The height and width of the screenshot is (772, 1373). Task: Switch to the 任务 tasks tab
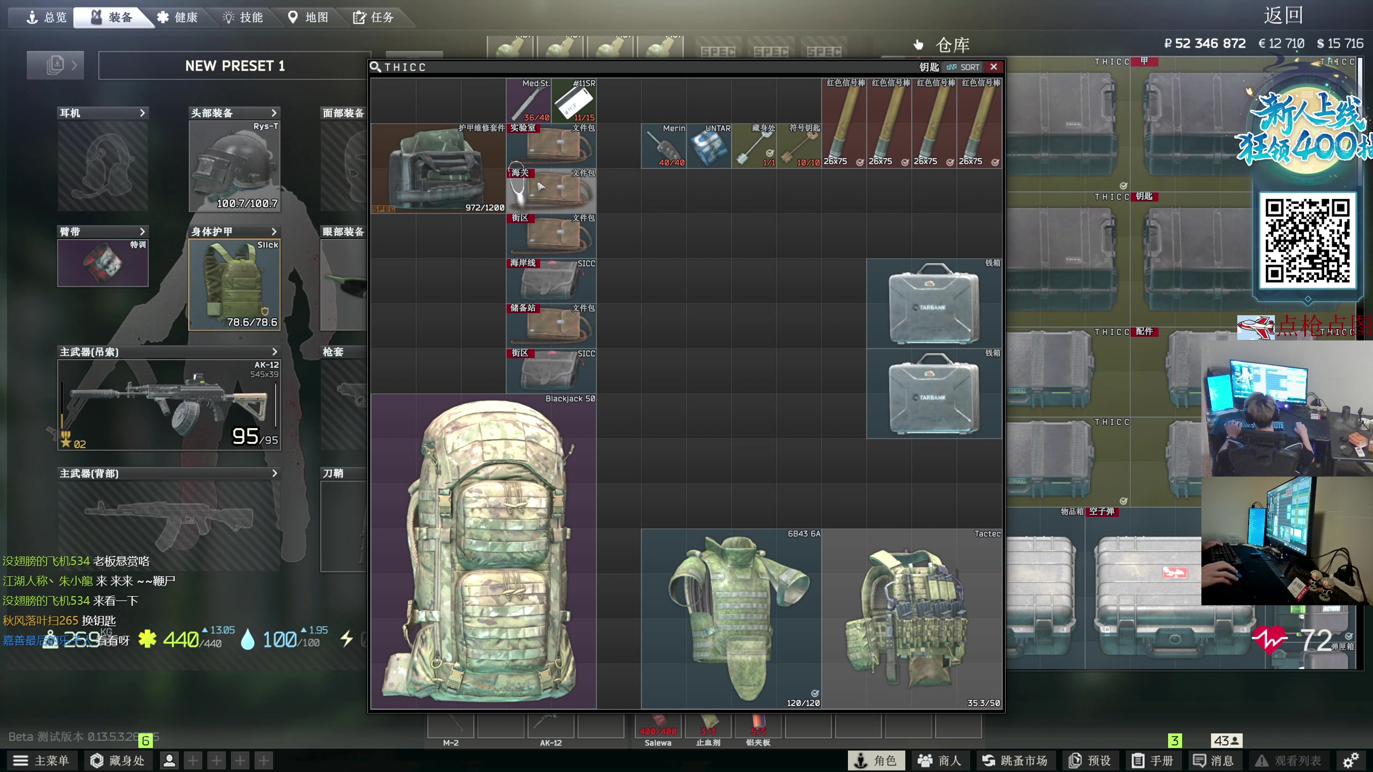tap(374, 18)
